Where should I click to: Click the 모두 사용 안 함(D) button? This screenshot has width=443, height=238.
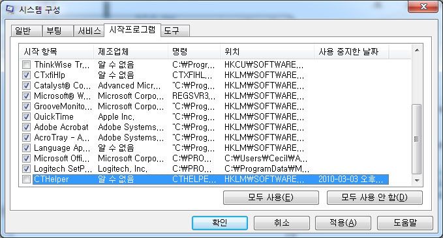click(374, 198)
